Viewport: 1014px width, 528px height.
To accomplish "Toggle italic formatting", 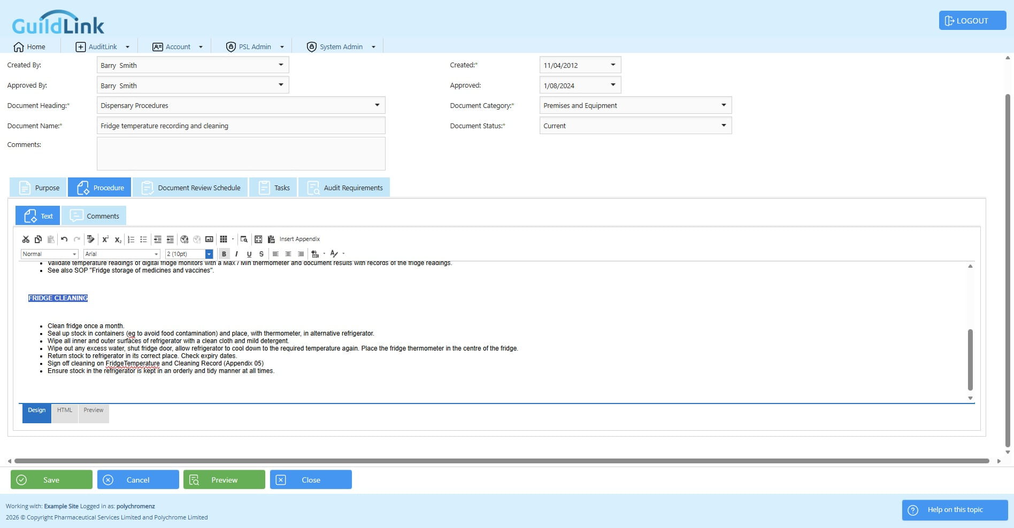I will click(236, 254).
